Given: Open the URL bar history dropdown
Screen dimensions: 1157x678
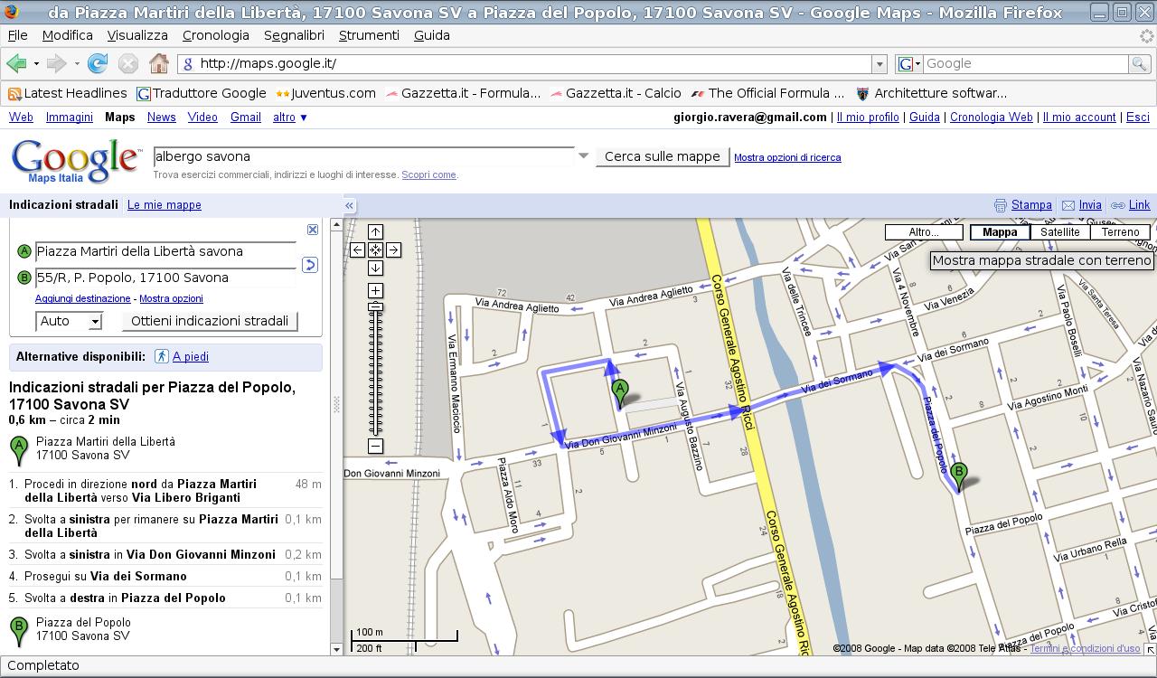Looking at the screenshot, I should pos(879,63).
